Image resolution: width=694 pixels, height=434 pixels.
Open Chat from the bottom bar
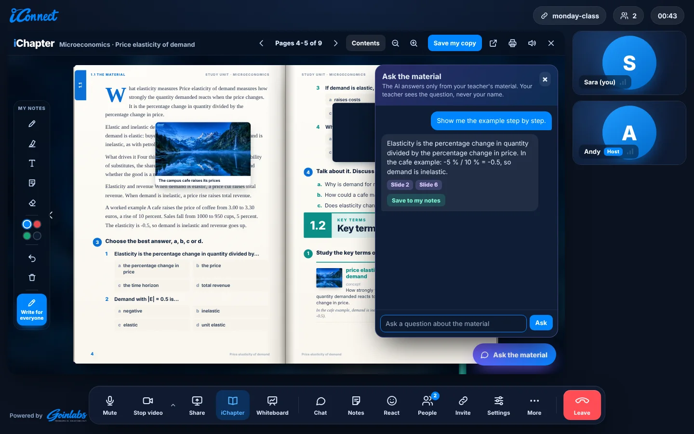point(320,406)
